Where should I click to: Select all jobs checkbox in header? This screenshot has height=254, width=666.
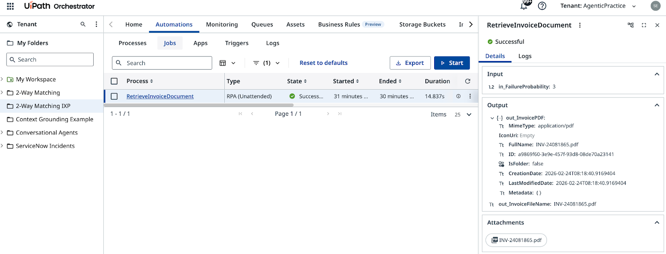click(x=114, y=81)
